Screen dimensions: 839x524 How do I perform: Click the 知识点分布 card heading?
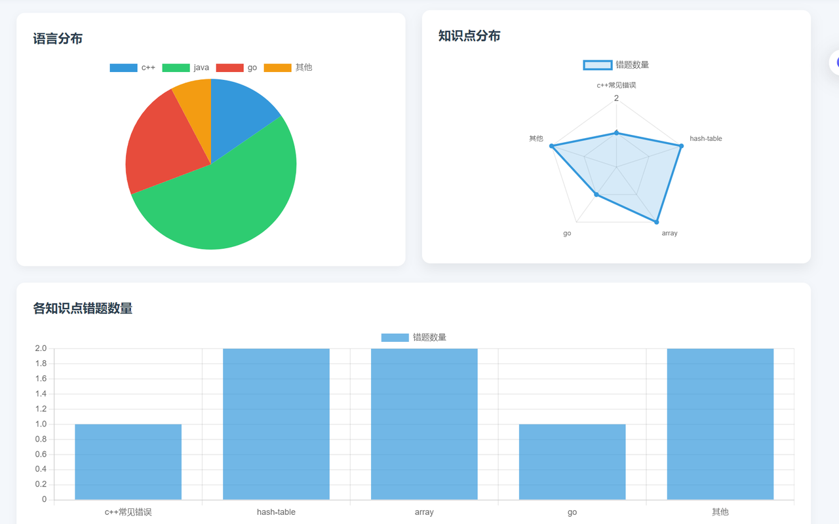tap(469, 36)
